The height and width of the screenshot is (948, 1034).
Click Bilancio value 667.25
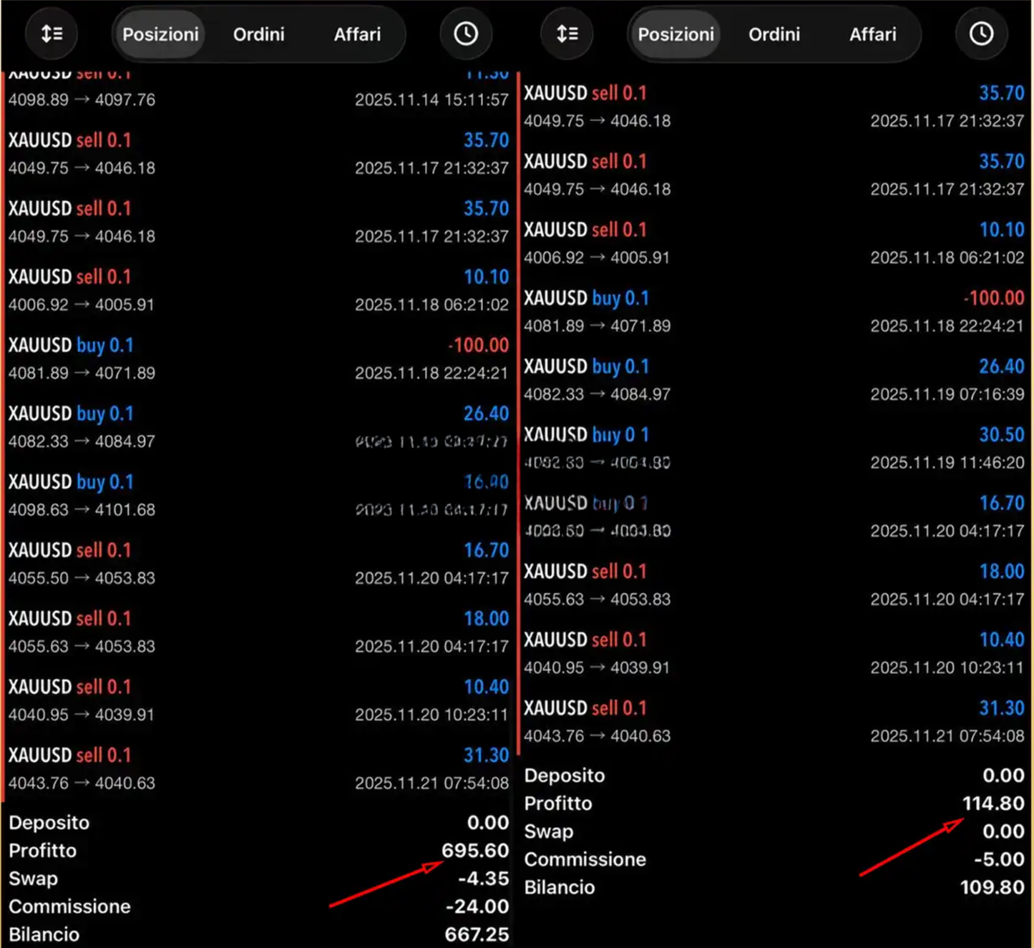point(477,934)
